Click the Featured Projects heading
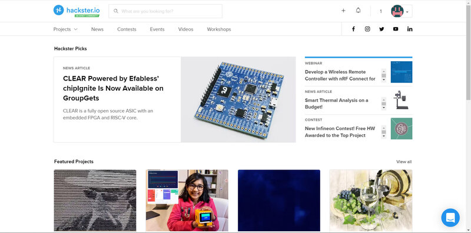Screen dimensions: 471x233 tap(74, 162)
